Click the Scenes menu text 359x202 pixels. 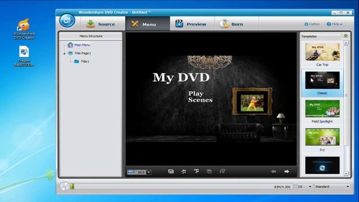pos(200,100)
